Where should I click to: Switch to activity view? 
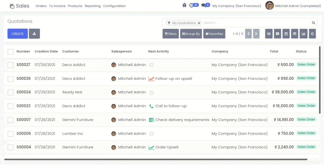click(x=312, y=34)
